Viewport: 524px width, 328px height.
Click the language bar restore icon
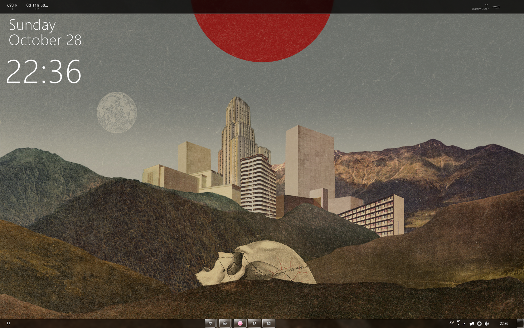point(458,321)
